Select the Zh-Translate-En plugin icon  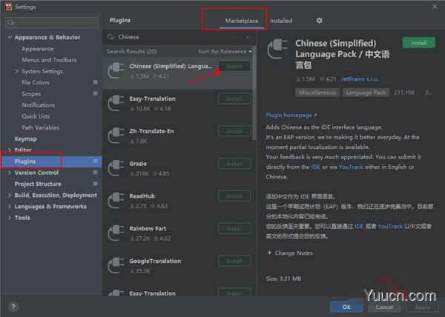(x=116, y=136)
